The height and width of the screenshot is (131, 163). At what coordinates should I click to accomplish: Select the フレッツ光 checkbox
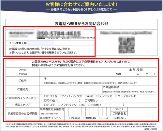tap(97, 96)
